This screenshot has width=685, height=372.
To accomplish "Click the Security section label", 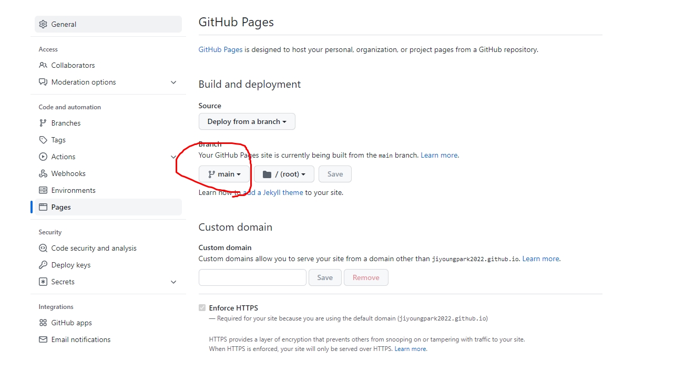I will [50, 232].
